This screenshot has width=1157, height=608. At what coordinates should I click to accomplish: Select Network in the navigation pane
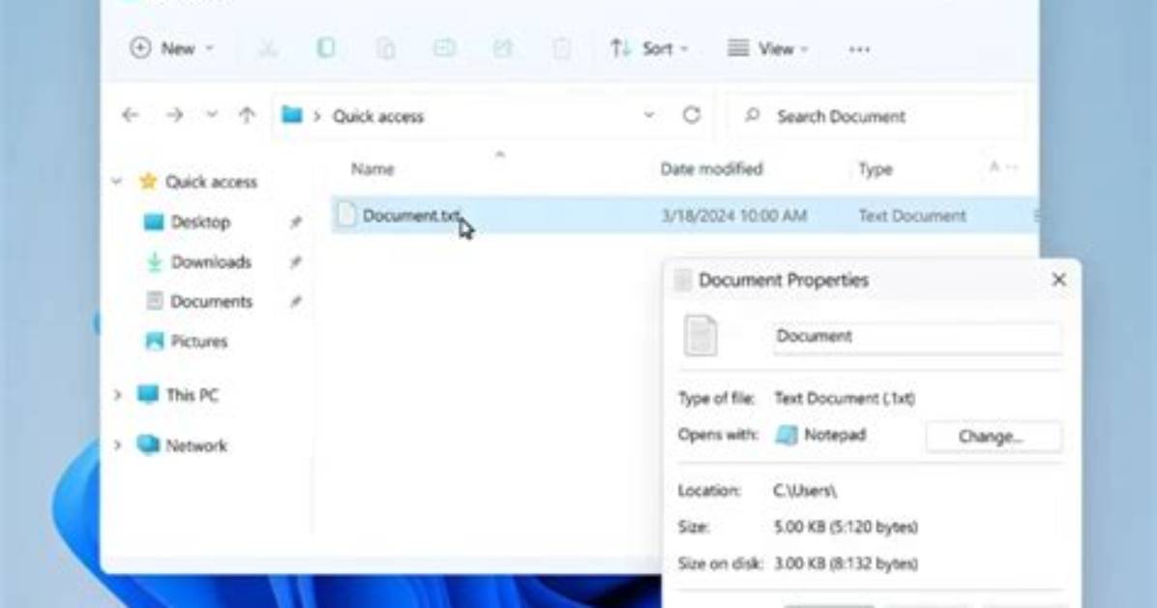[196, 445]
